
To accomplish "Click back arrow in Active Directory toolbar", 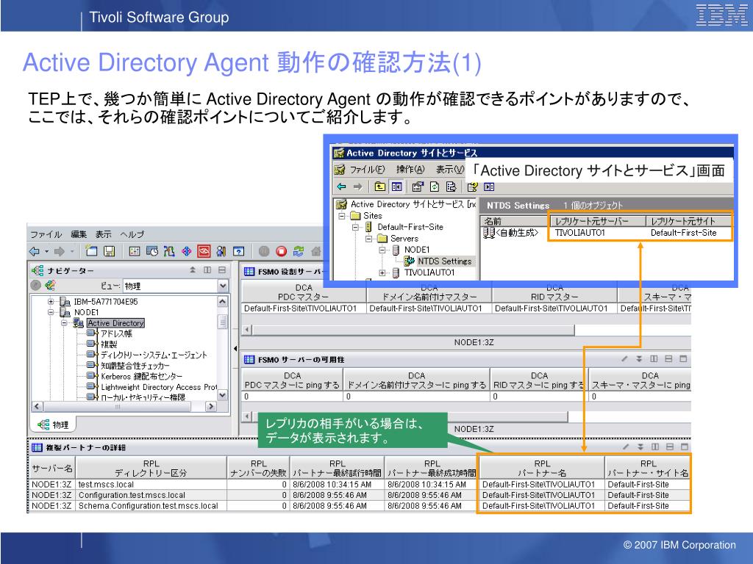I will click(341, 187).
